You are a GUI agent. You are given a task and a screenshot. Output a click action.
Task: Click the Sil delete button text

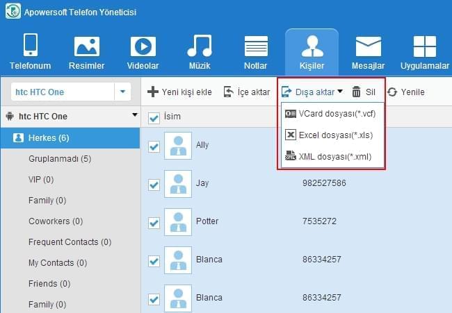(x=371, y=92)
